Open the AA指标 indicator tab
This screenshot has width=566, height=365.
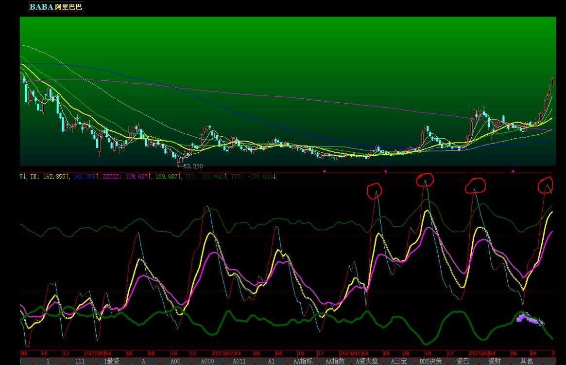click(303, 361)
